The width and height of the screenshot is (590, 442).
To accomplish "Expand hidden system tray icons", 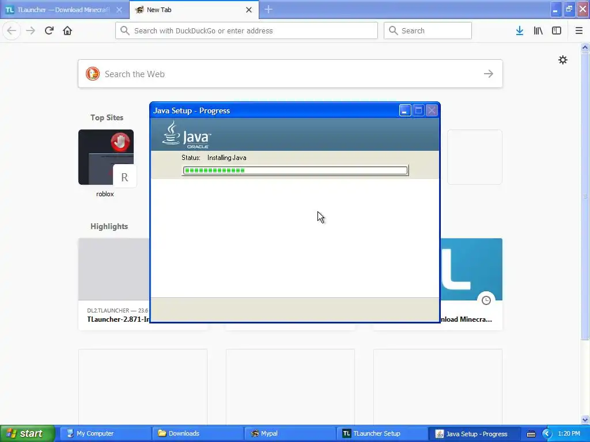I will point(547,434).
